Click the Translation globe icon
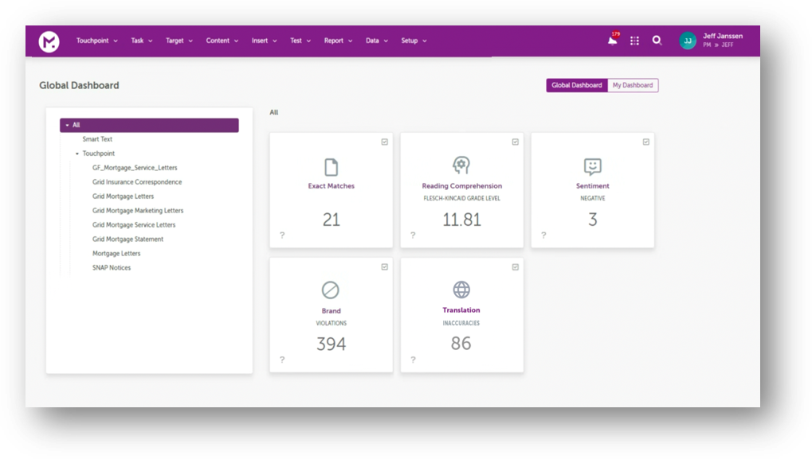Screen dimensions: 812x459 click(x=461, y=290)
